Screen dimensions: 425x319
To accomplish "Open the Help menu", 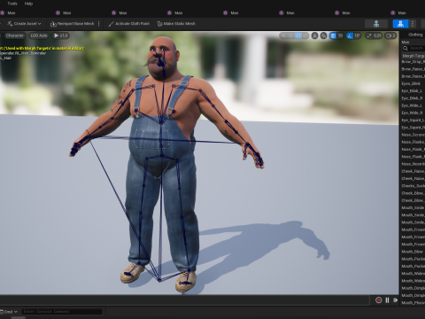I will point(28,4).
